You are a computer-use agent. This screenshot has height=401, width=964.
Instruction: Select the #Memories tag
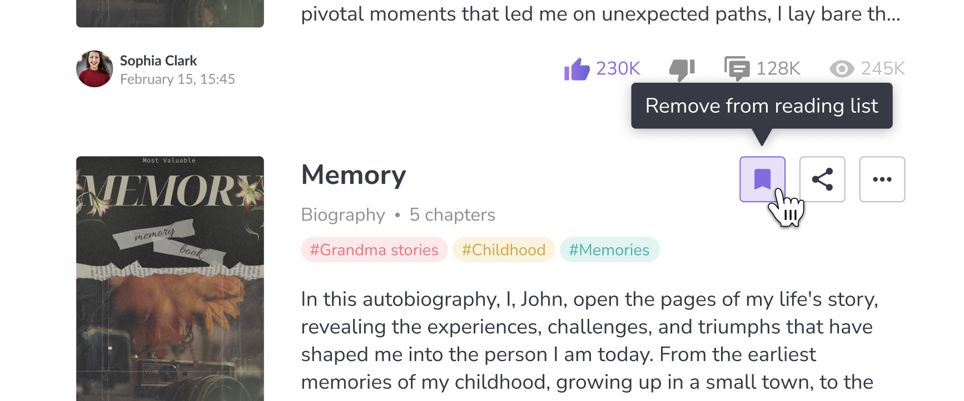(609, 249)
